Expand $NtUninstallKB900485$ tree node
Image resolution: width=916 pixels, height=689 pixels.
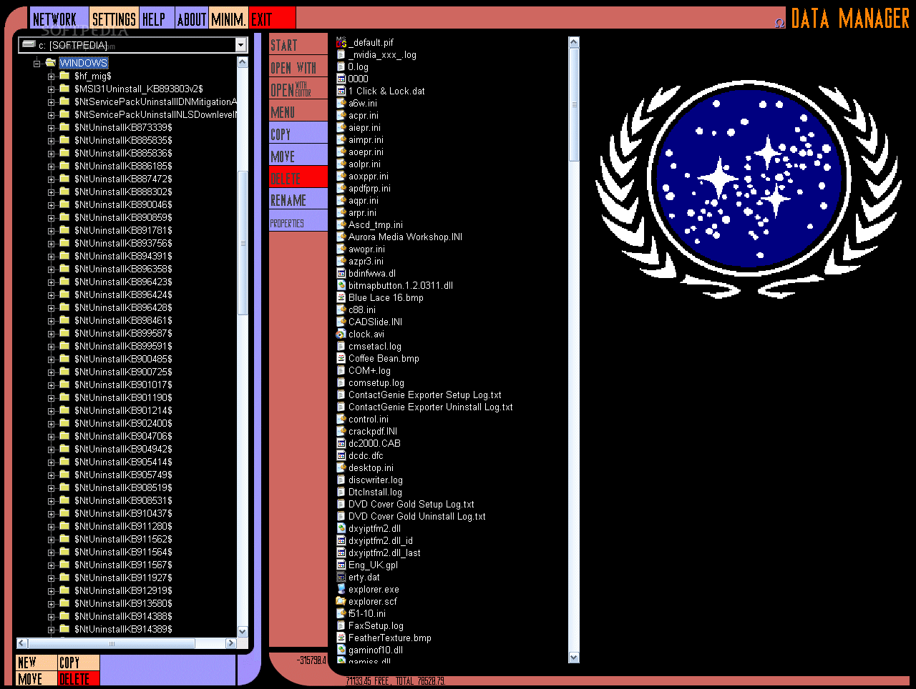(51, 359)
